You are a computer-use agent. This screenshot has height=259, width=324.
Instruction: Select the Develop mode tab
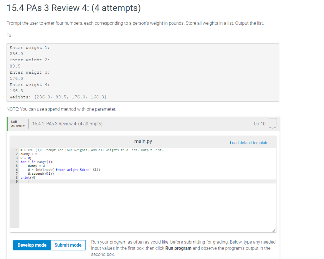tap(32, 245)
